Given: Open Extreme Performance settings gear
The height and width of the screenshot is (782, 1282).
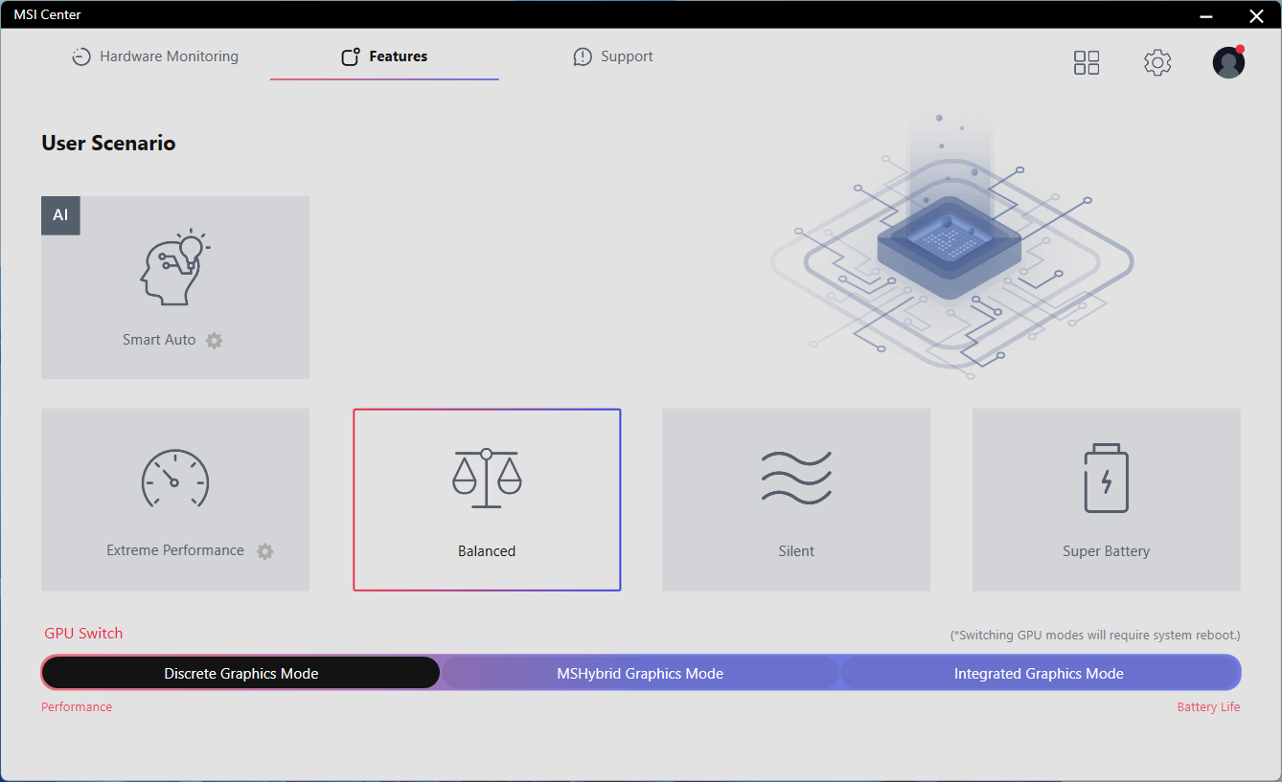Looking at the screenshot, I should [265, 551].
